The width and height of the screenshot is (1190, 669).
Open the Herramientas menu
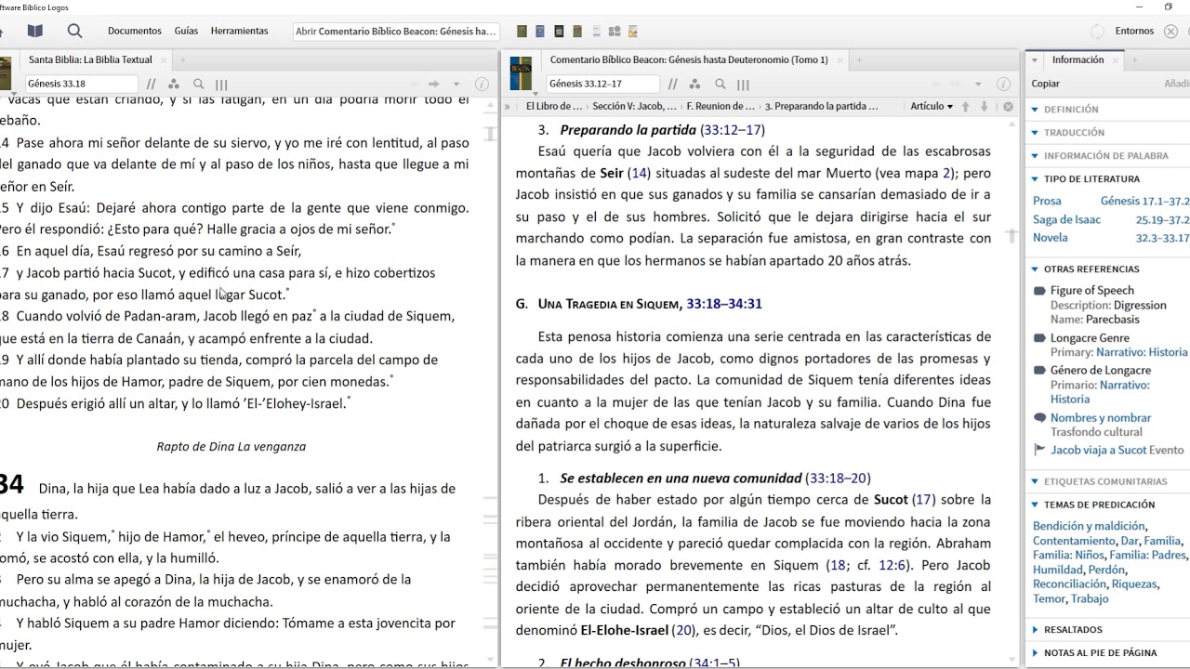(x=239, y=31)
